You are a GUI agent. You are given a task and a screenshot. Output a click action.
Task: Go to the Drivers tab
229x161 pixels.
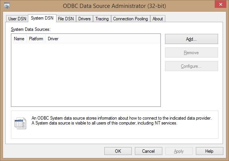84,19
